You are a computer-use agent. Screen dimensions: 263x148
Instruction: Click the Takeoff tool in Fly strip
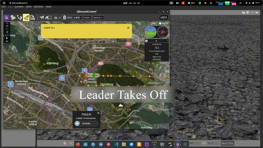[7, 26]
